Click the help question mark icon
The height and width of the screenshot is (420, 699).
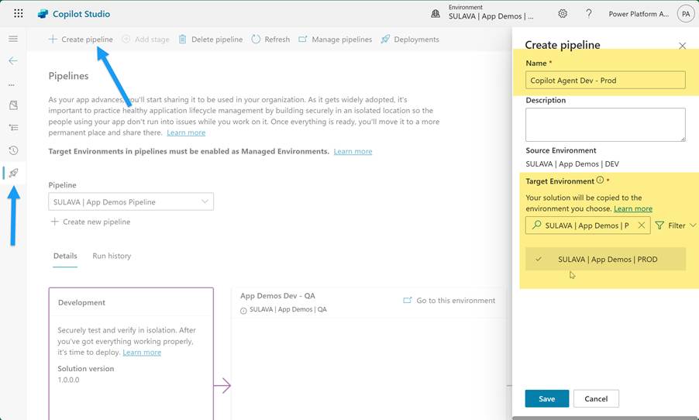tap(589, 14)
